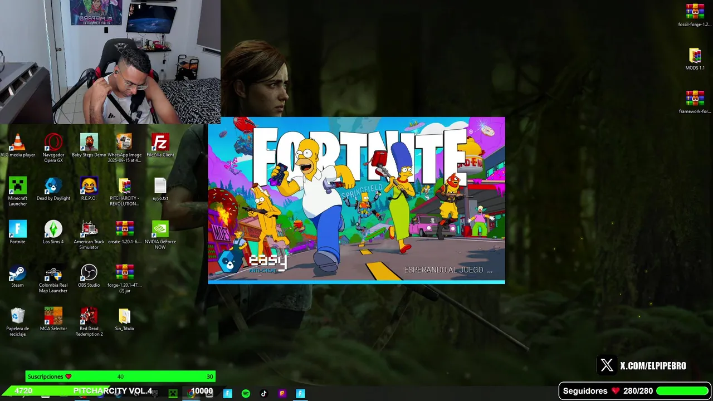Select the framework-for archive file
Screen dimensions: 713x401
[695, 102]
